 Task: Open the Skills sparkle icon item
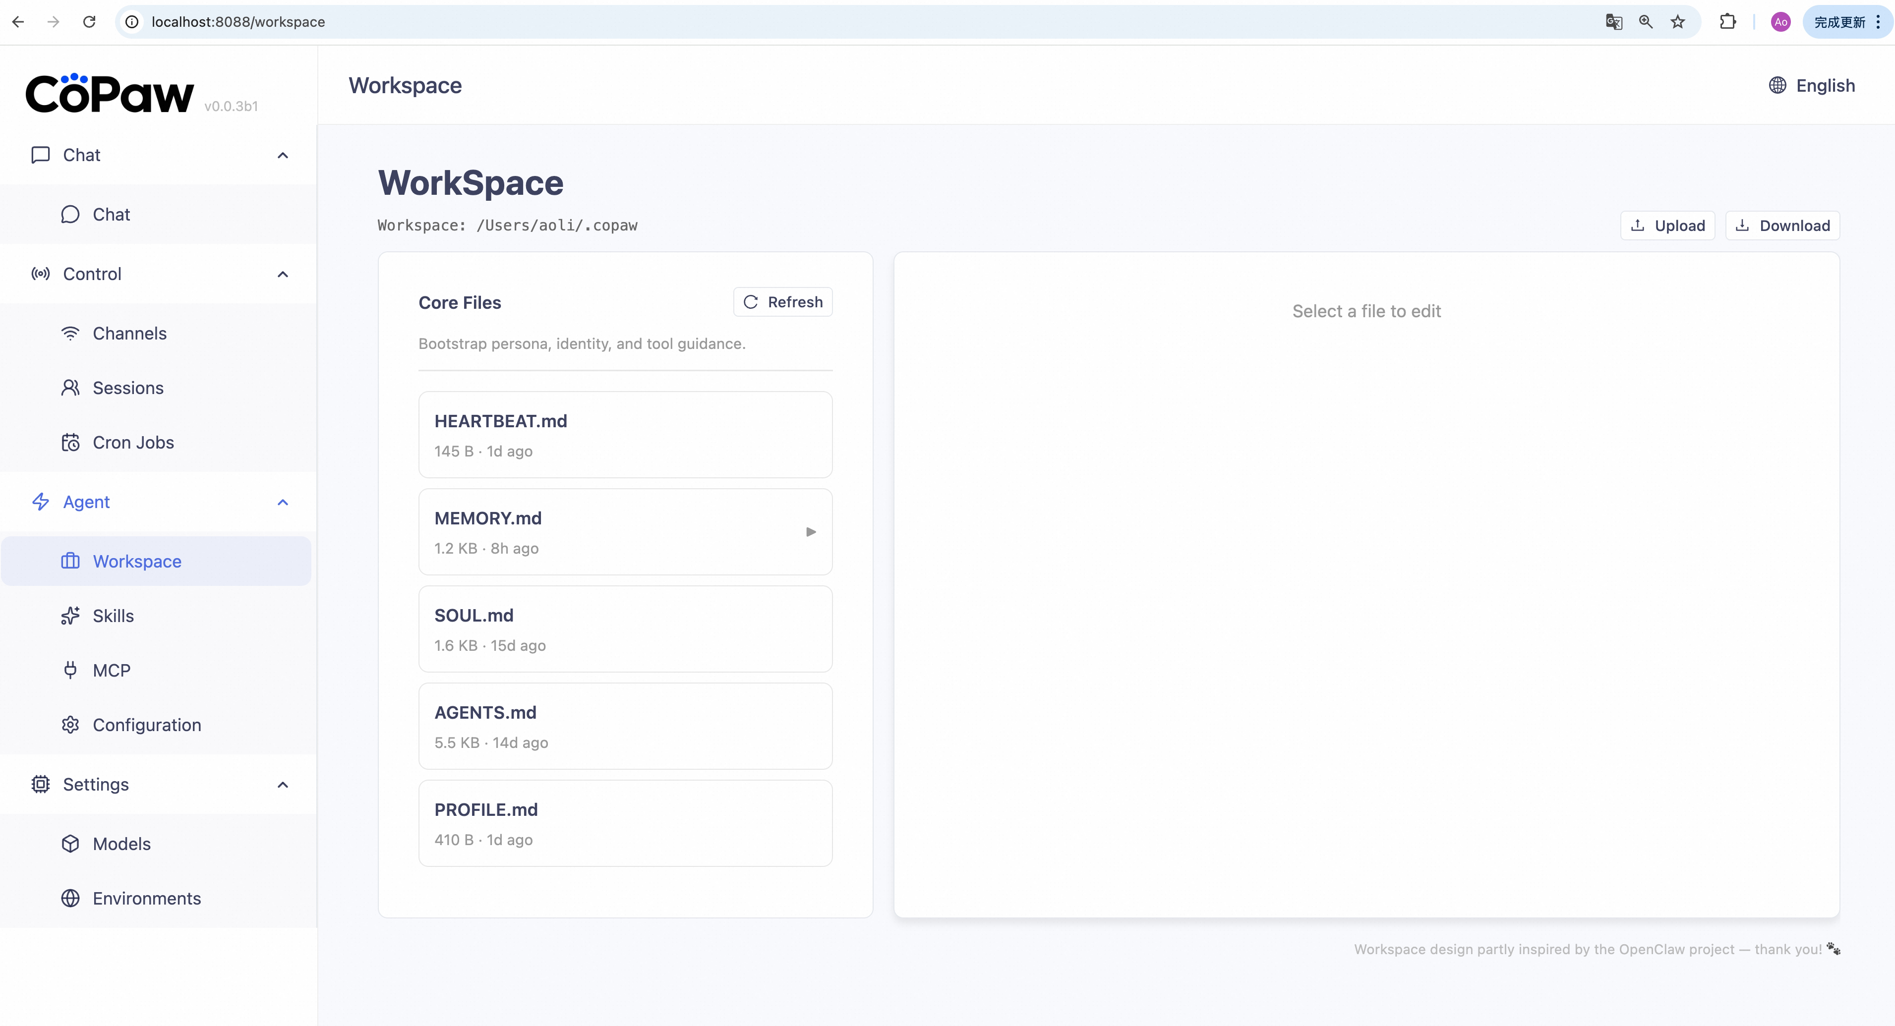[113, 616]
